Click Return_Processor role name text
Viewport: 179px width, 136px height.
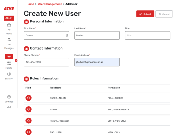59,121
